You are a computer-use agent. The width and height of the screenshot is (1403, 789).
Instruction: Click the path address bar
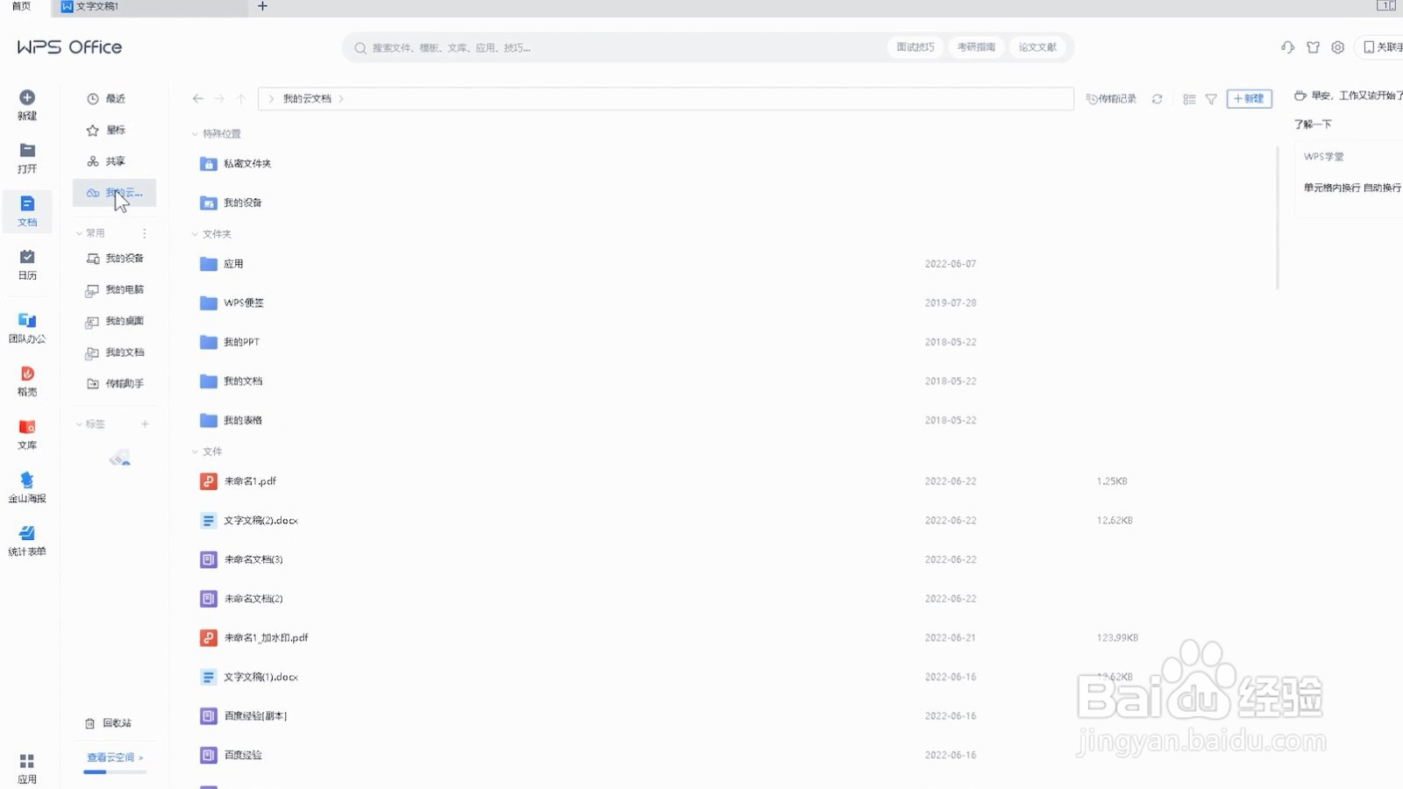pos(666,99)
